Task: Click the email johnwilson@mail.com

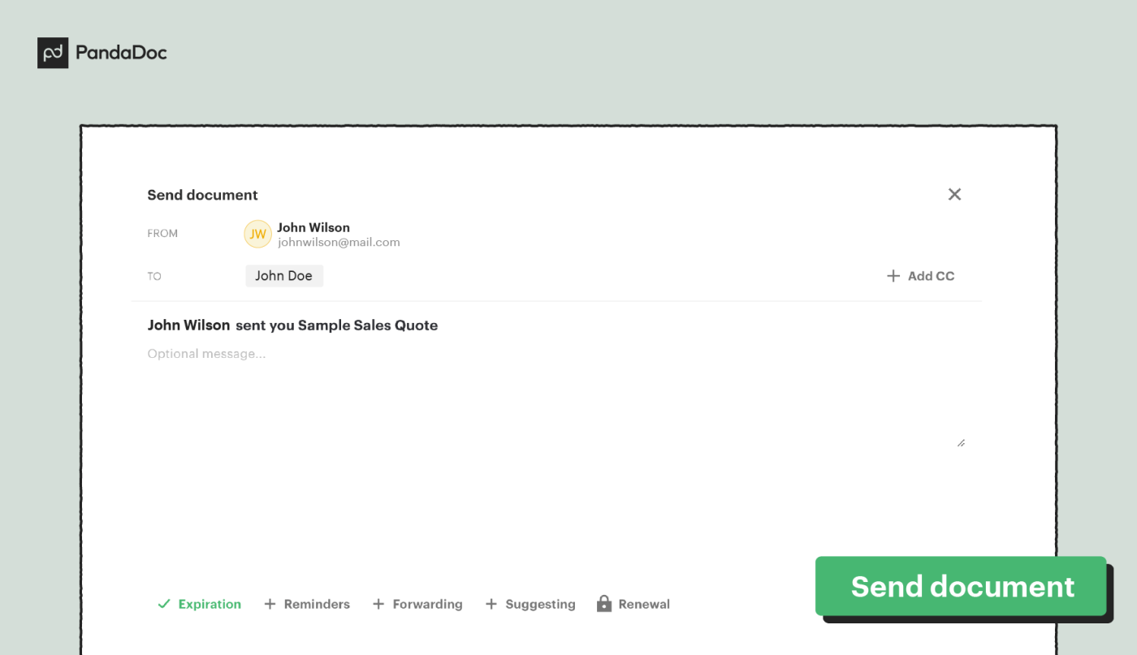Action: [339, 242]
